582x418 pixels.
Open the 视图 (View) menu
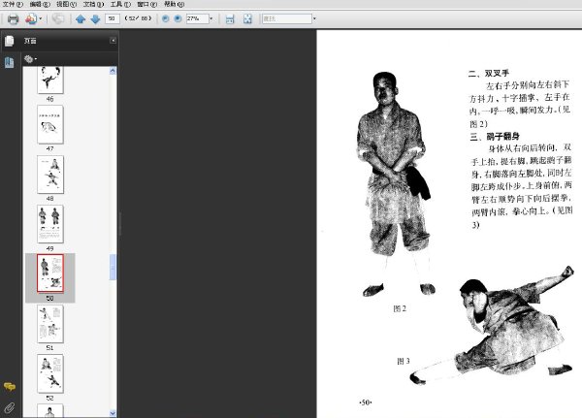click(66, 4)
